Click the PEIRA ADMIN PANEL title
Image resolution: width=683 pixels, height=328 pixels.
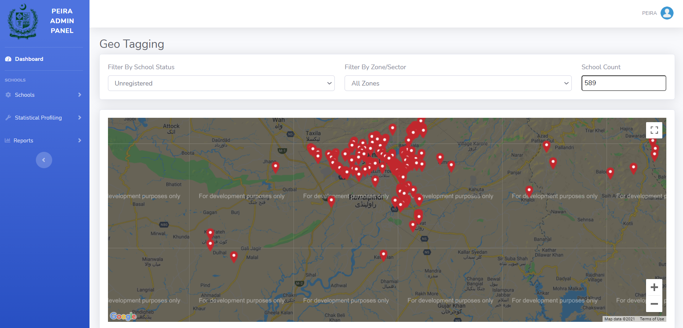(x=62, y=21)
